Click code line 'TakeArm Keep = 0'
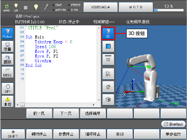187x140 pixels. (x=54, y=42)
